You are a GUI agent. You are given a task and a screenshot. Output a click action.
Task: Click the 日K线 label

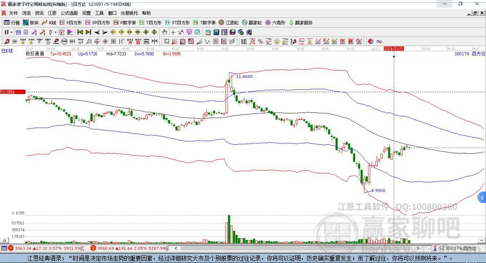click(x=7, y=51)
